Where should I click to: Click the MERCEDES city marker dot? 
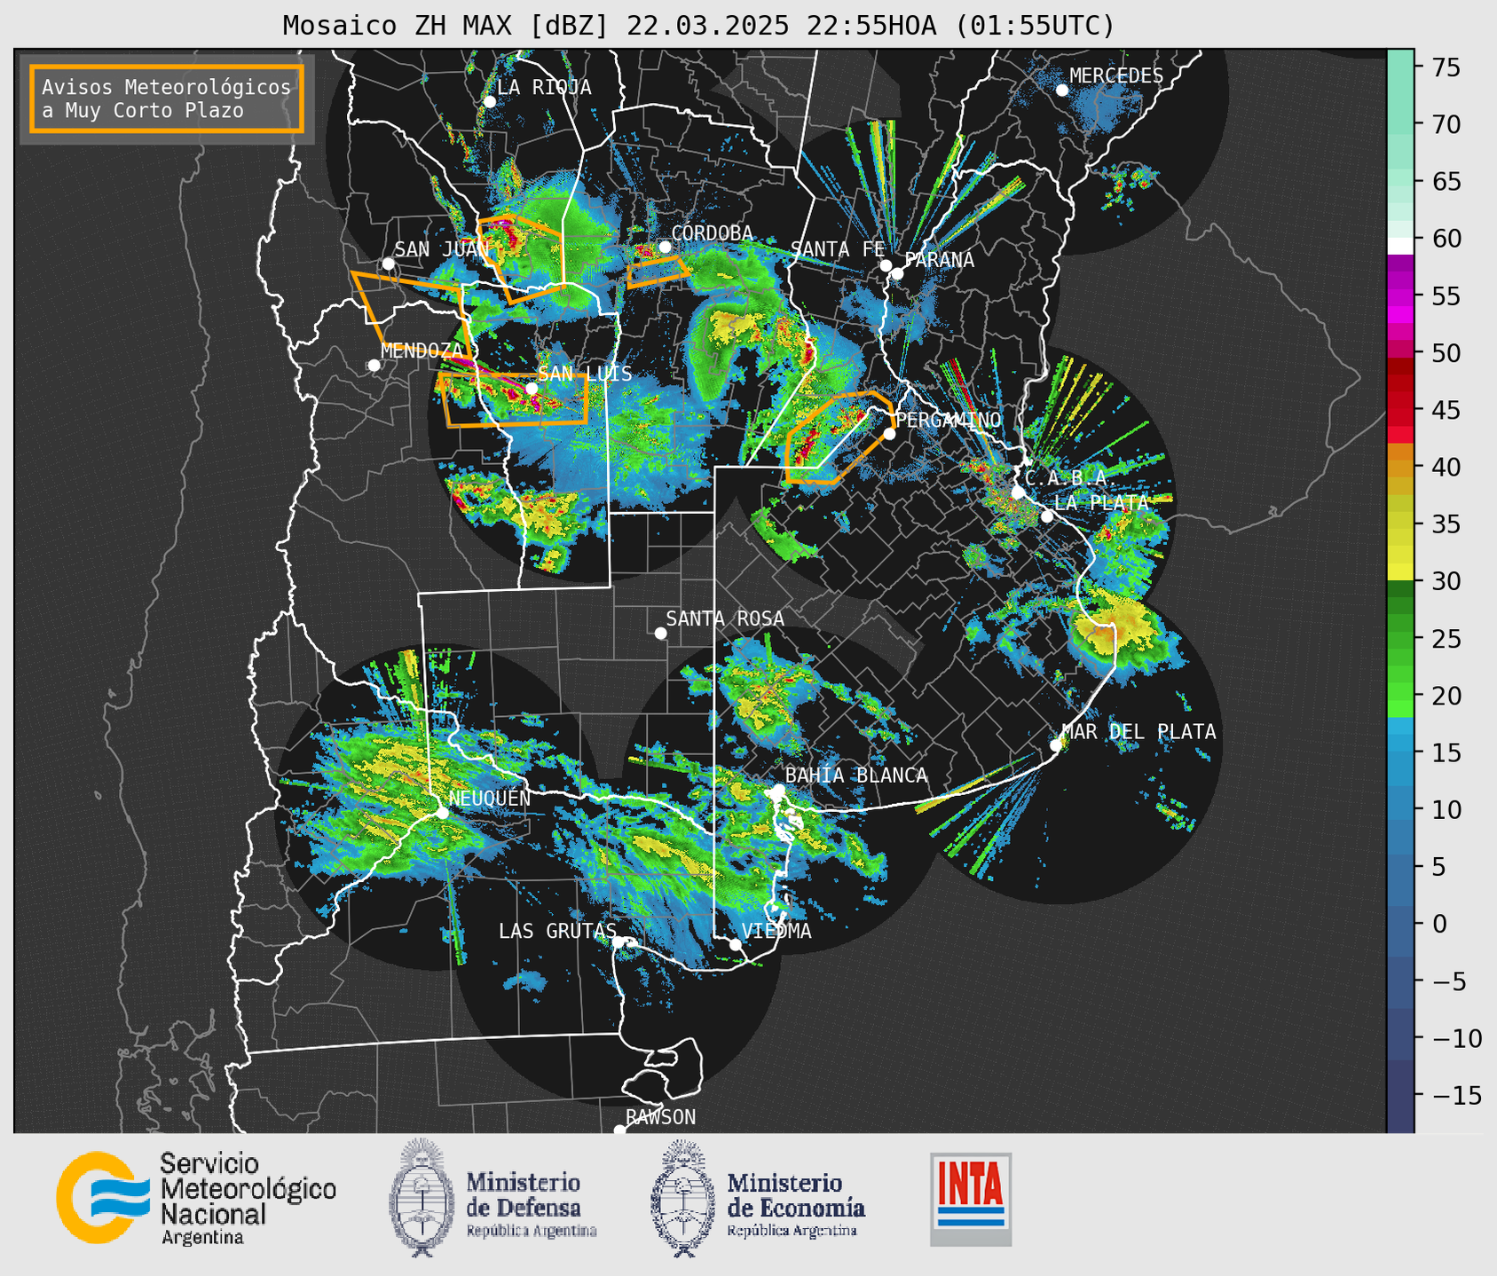click(x=1062, y=91)
